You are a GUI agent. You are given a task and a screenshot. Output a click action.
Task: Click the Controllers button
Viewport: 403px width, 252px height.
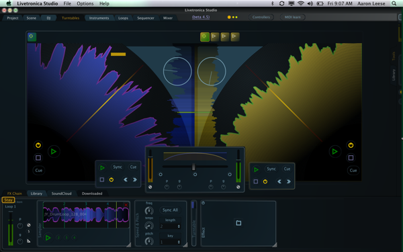click(261, 17)
